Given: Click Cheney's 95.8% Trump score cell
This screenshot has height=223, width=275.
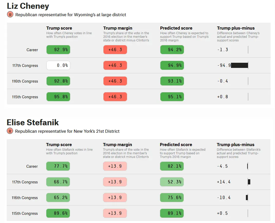Looking at the screenshot, I should 58,97.
